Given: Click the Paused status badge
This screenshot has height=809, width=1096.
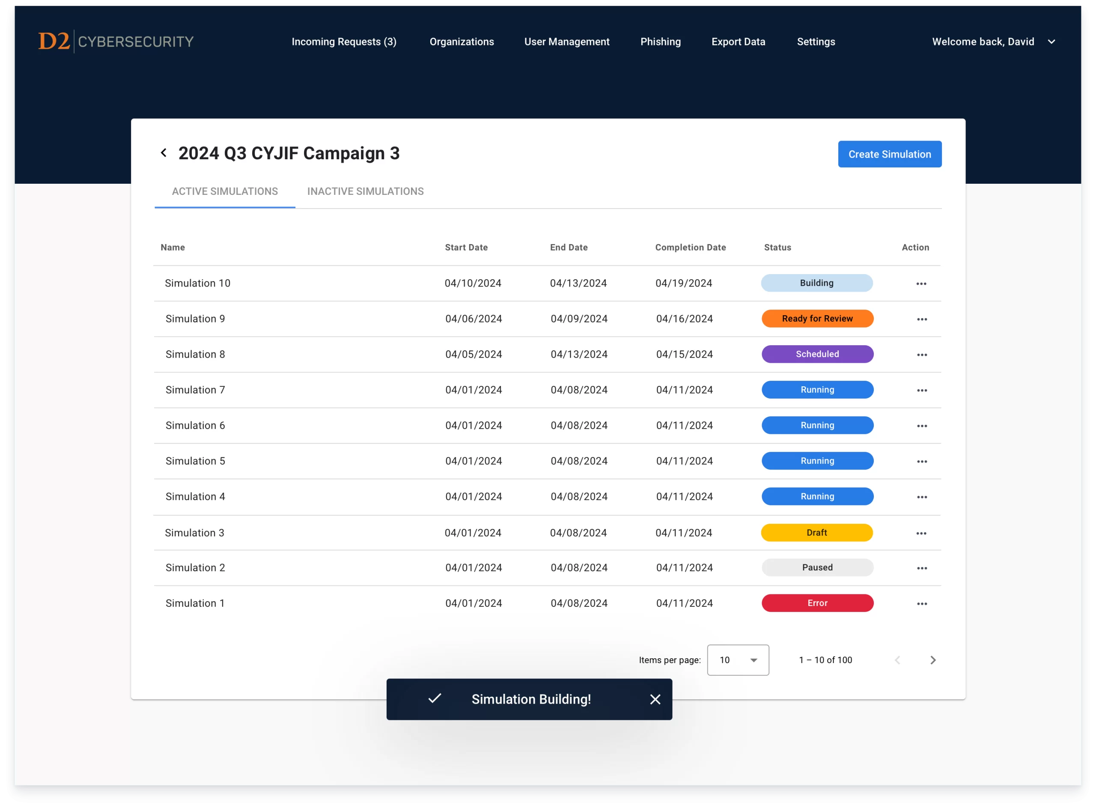Looking at the screenshot, I should click(817, 567).
